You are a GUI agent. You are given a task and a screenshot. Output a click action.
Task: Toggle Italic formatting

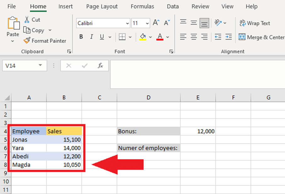[x=91, y=37]
